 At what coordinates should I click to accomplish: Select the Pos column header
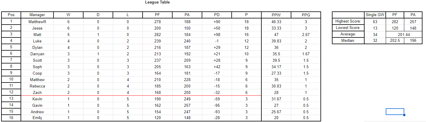(11, 15)
